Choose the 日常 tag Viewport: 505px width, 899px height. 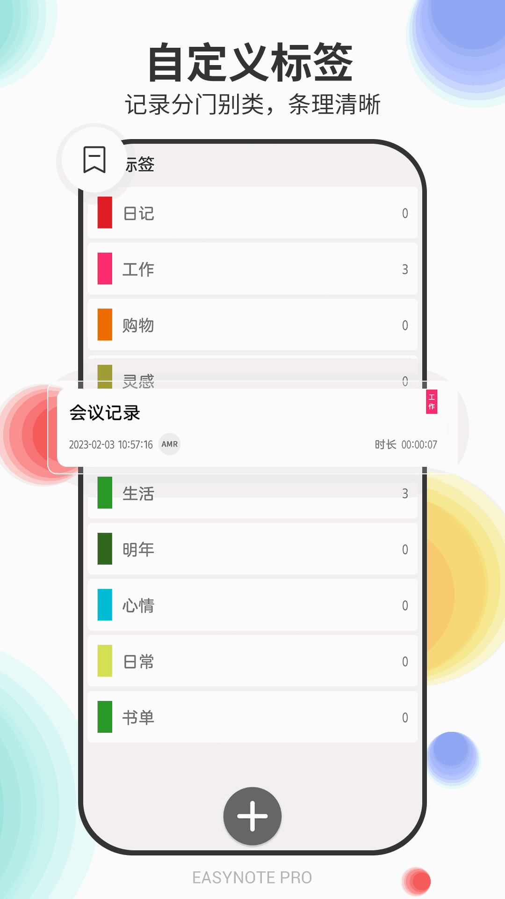click(252, 661)
